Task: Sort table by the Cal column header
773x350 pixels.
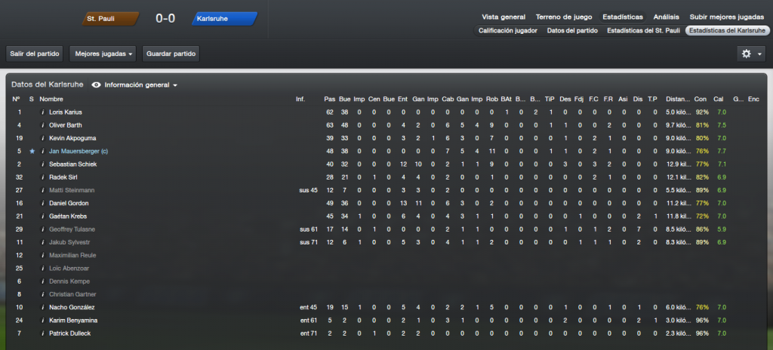Action: [719, 99]
